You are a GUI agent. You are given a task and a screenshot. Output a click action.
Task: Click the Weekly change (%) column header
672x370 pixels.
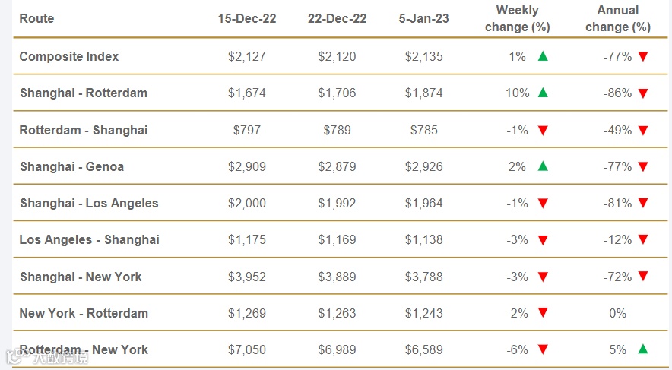click(517, 18)
